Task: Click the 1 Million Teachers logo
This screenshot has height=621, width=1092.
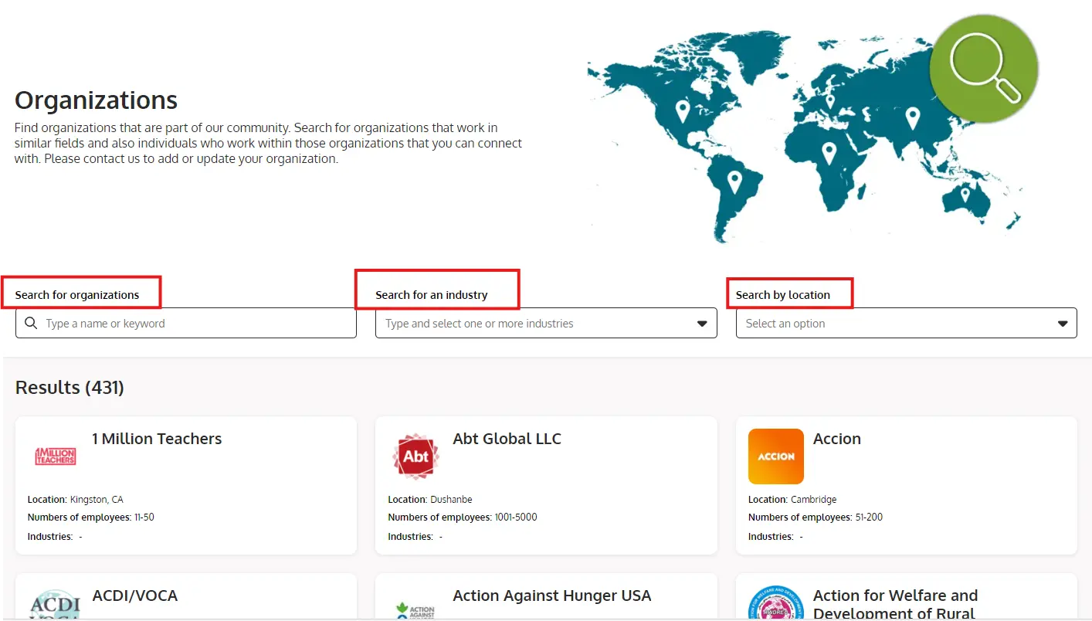Action: tap(56, 456)
